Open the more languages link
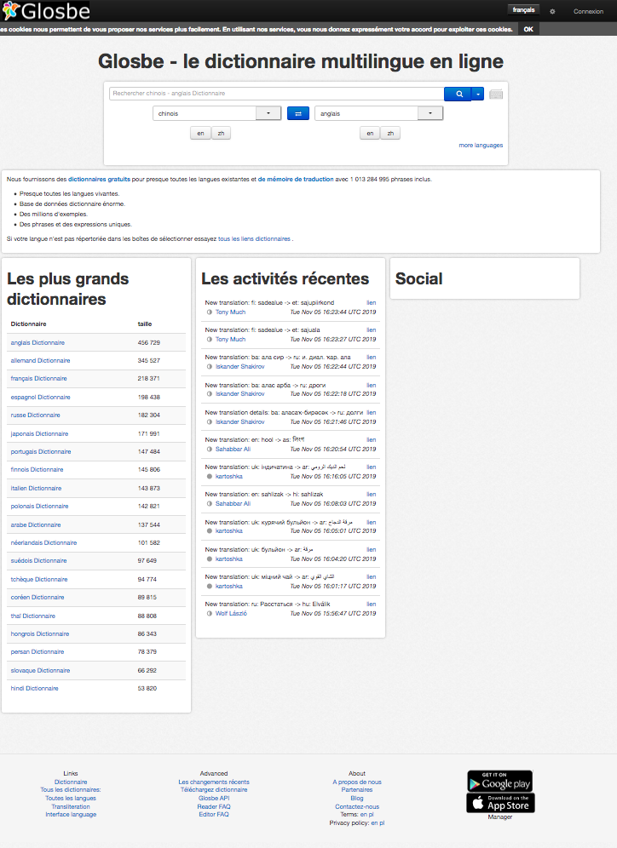Screen dimensions: 617x848 481,146
